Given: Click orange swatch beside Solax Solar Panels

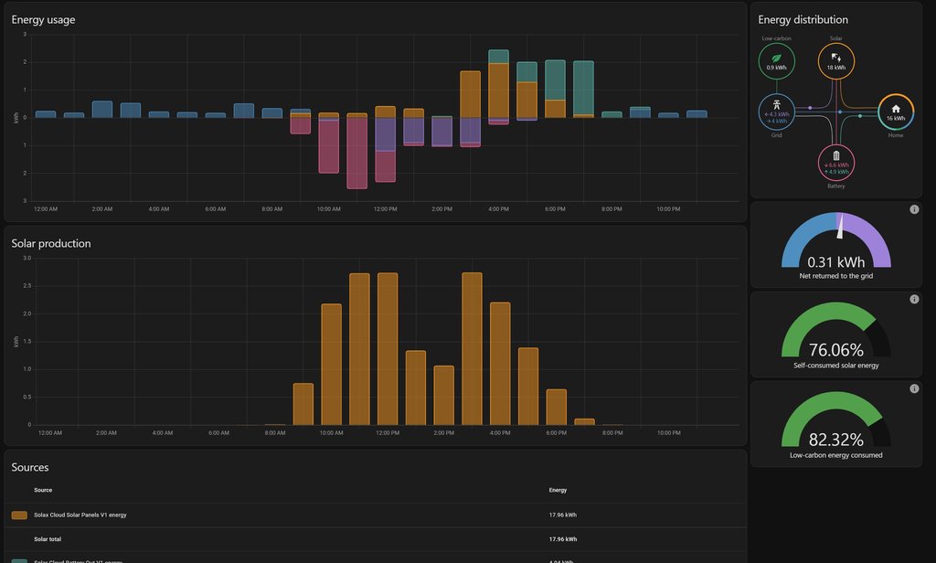Looking at the screenshot, I should point(19,515).
